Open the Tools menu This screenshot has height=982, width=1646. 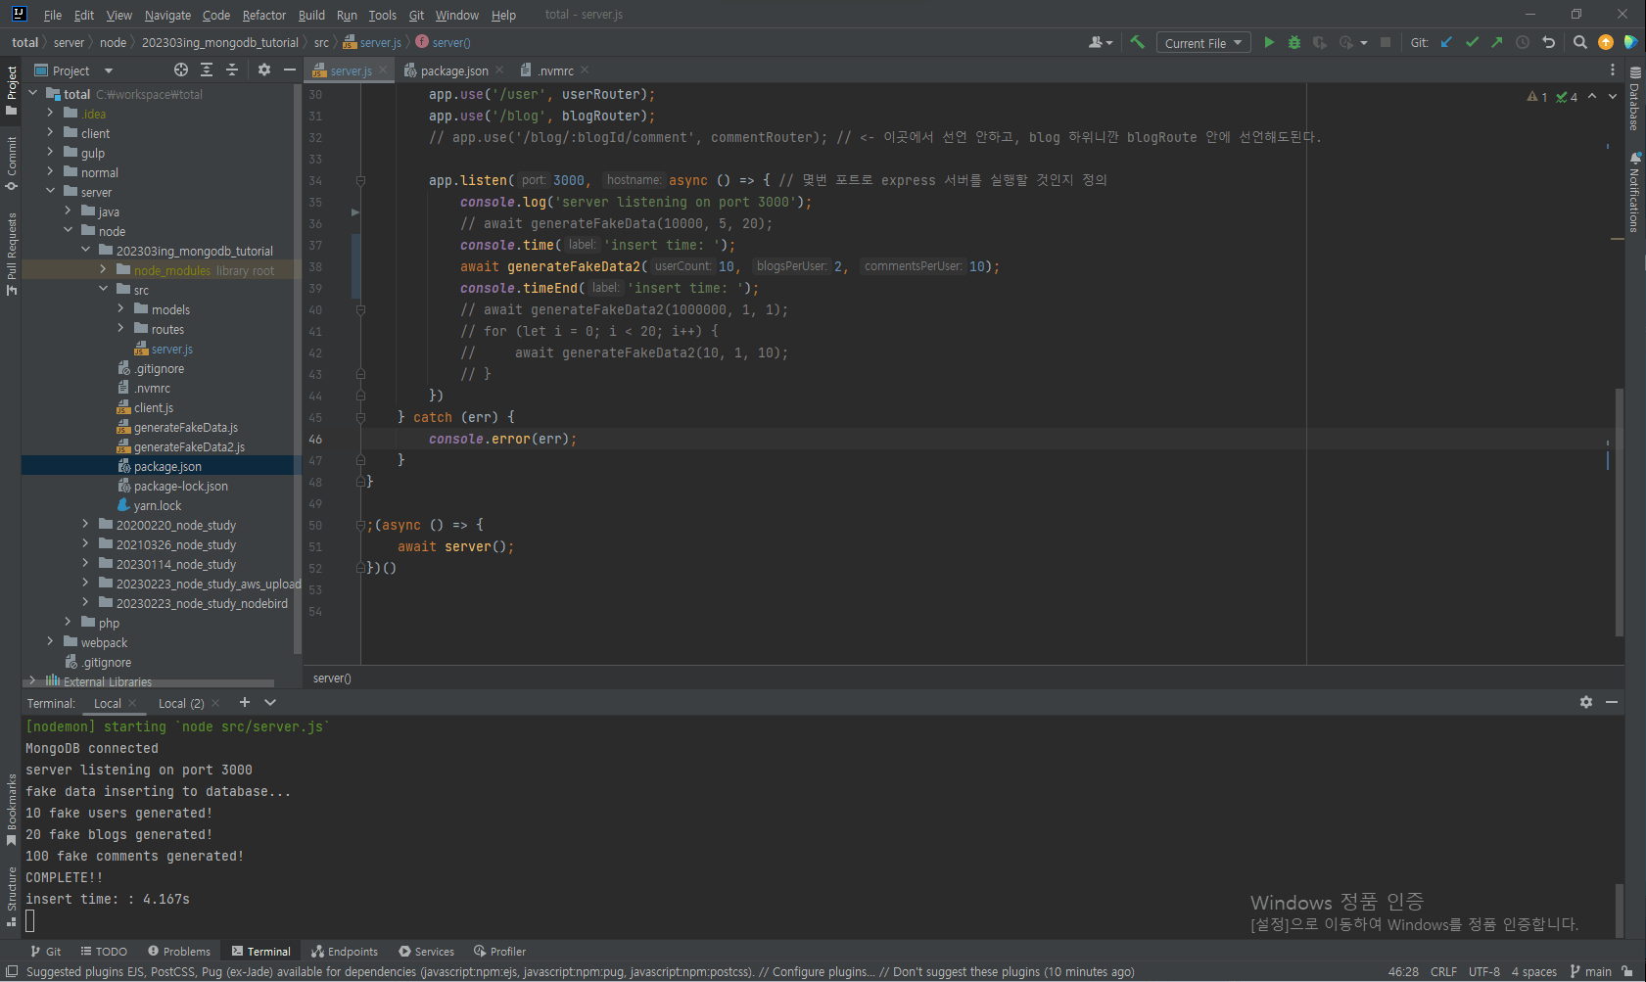click(382, 15)
